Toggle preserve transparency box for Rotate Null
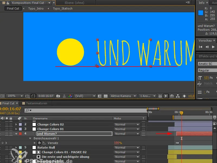Screen dimensions: 217x163 (x=143, y=148)
